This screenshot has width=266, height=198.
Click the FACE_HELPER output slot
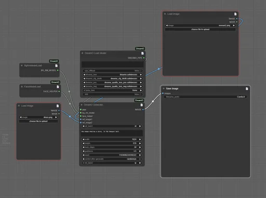pyautogui.click(x=59, y=91)
